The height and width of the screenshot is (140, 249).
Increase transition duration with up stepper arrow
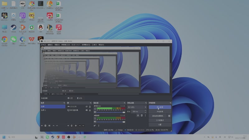click(x=145, y=111)
